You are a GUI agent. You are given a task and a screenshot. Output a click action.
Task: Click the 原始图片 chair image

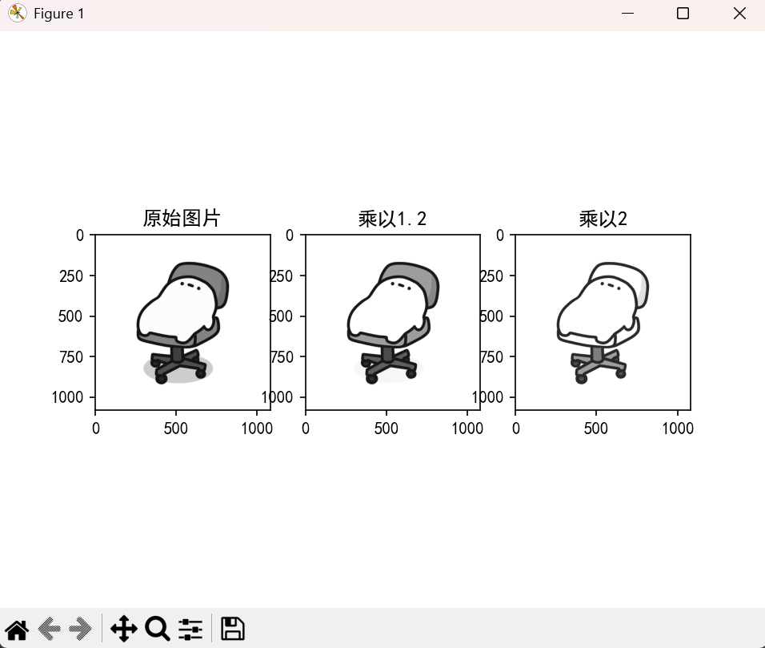click(182, 322)
